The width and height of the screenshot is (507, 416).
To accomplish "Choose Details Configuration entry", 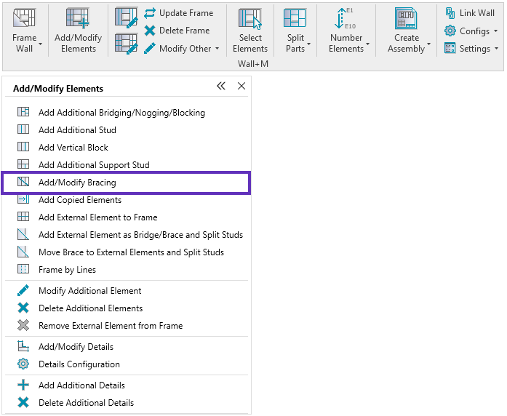I will click(79, 364).
